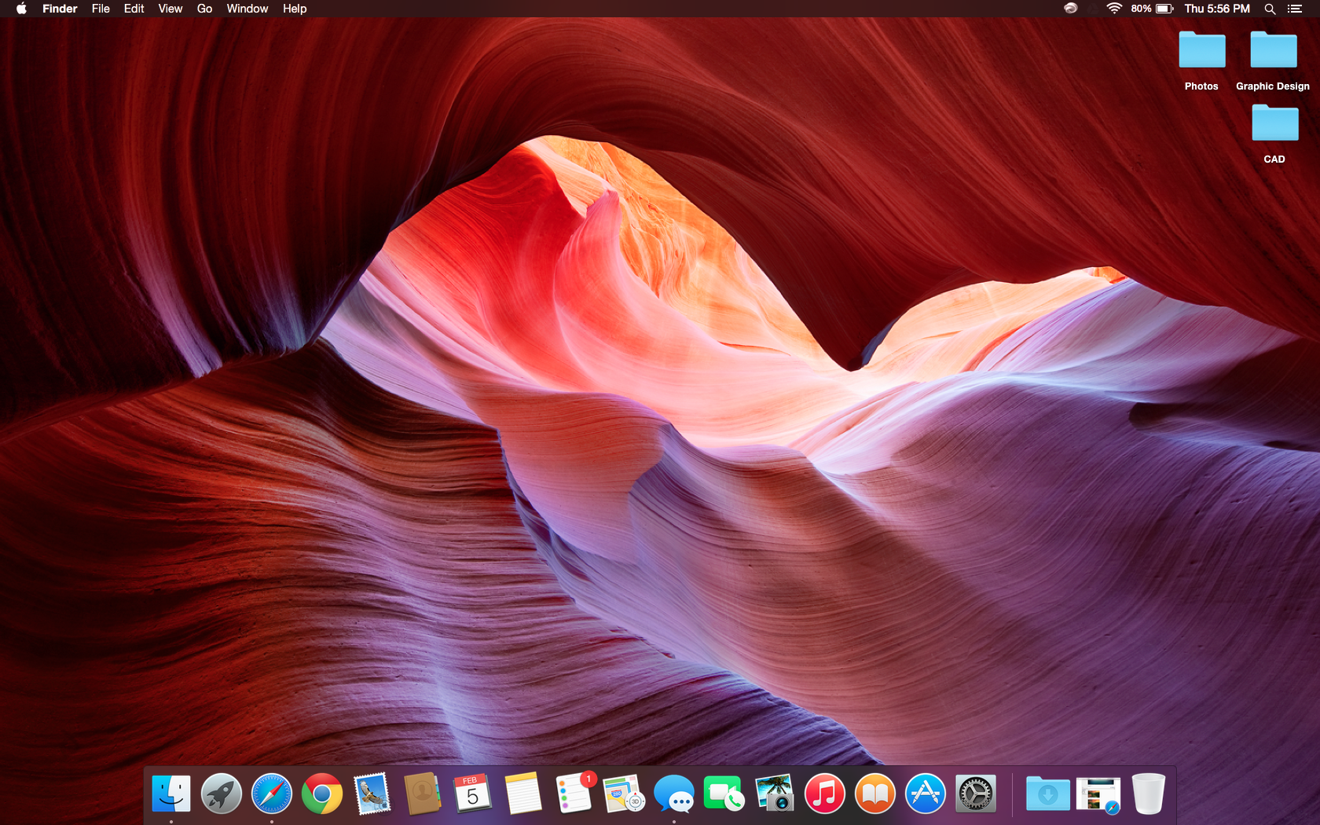Open Calendar app showing Feb 5
Image resolution: width=1320 pixels, height=825 pixels.
click(472, 794)
